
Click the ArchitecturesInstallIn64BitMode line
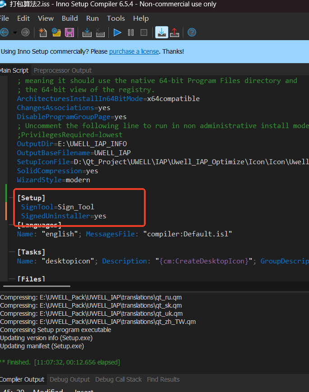pyautogui.click(x=108, y=99)
